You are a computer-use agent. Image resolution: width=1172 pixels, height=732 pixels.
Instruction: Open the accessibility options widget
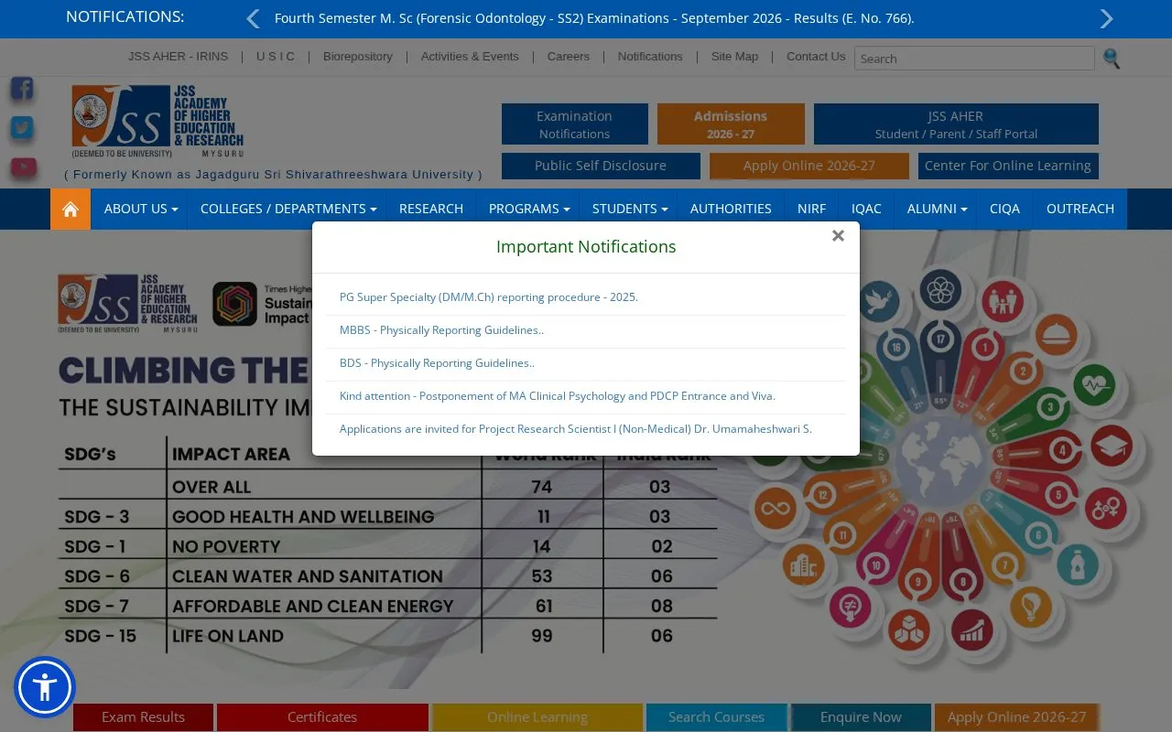[x=45, y=687]
